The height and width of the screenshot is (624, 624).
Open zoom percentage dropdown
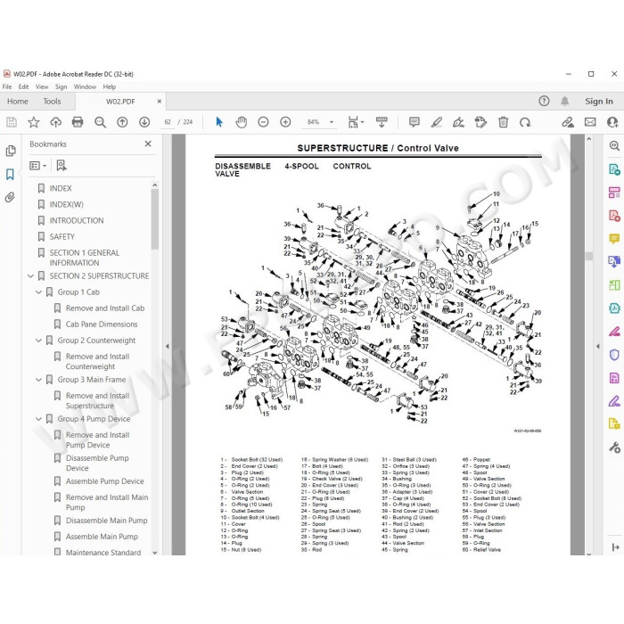click(332, 122)
